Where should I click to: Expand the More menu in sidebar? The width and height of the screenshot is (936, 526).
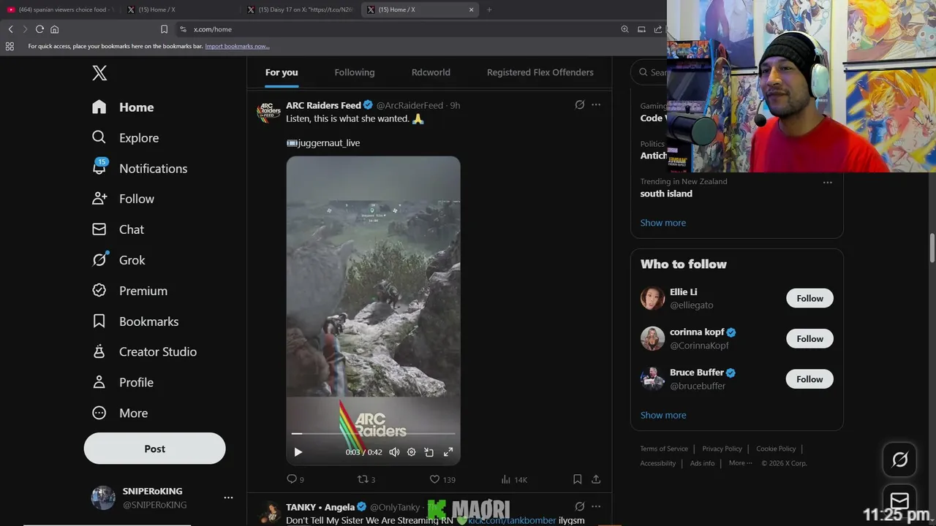120,413
